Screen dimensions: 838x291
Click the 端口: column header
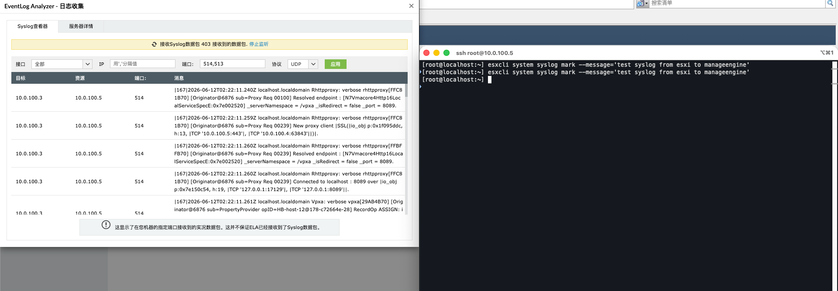[141, 78]
